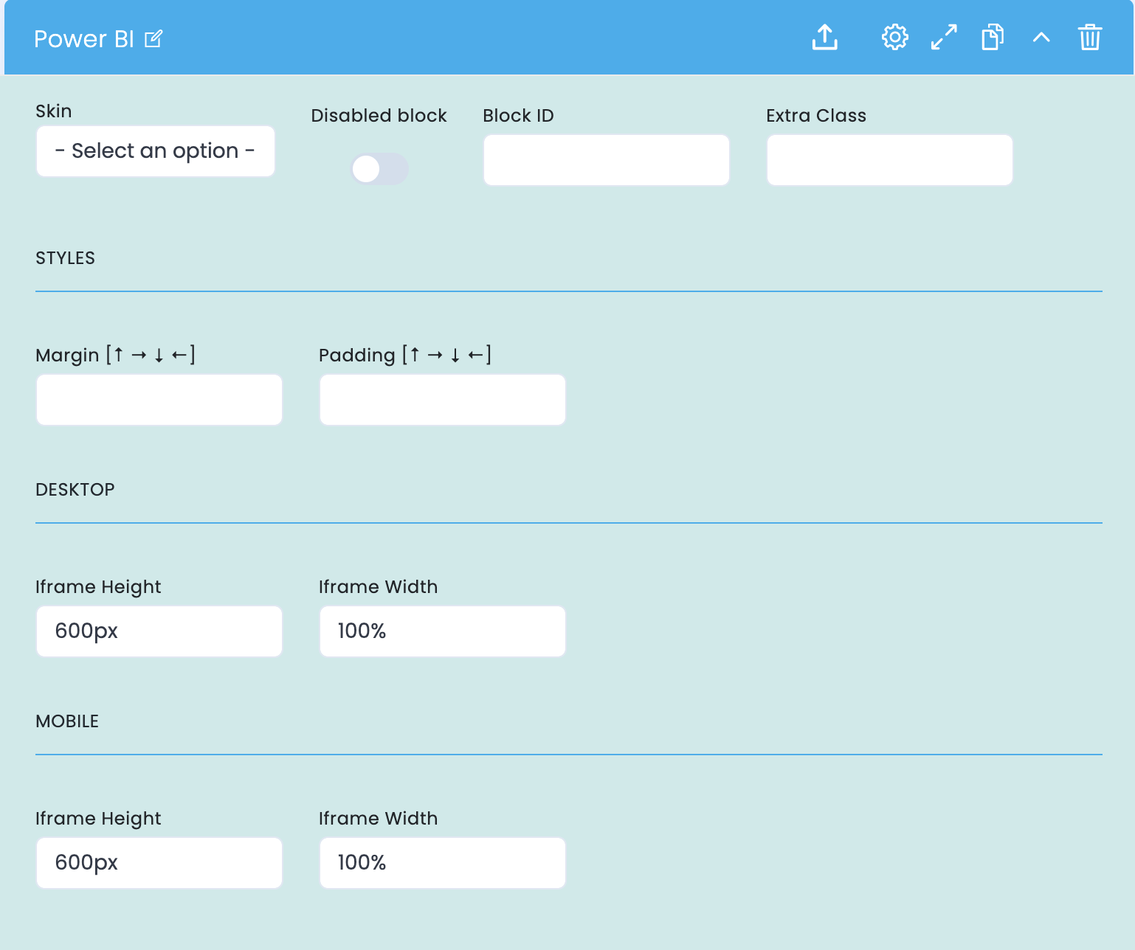The height and width of the screenshot is (950, 1135).
Task: Edit Mobile Iframe Width field
Action: pyautogui.click(x=443, y=863)
